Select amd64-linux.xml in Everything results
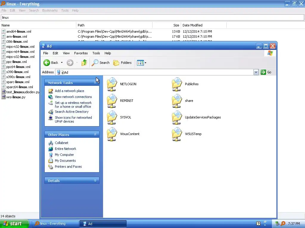The height and width of the screenshot is (228, 305). click(19, 31)
